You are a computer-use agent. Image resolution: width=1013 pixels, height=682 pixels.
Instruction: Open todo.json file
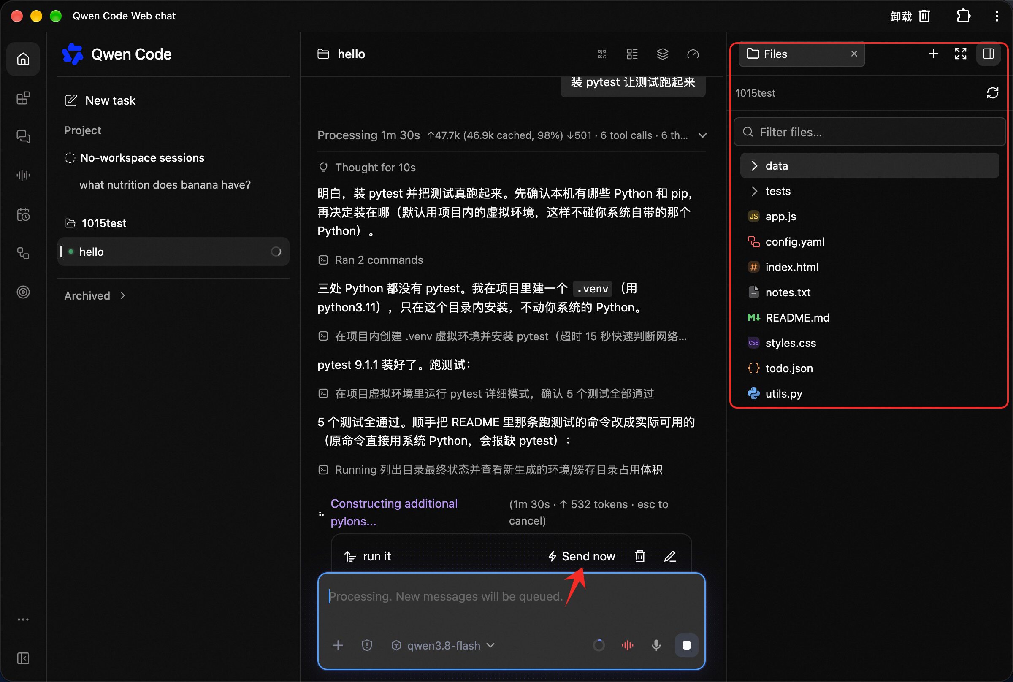click(869, 368)
